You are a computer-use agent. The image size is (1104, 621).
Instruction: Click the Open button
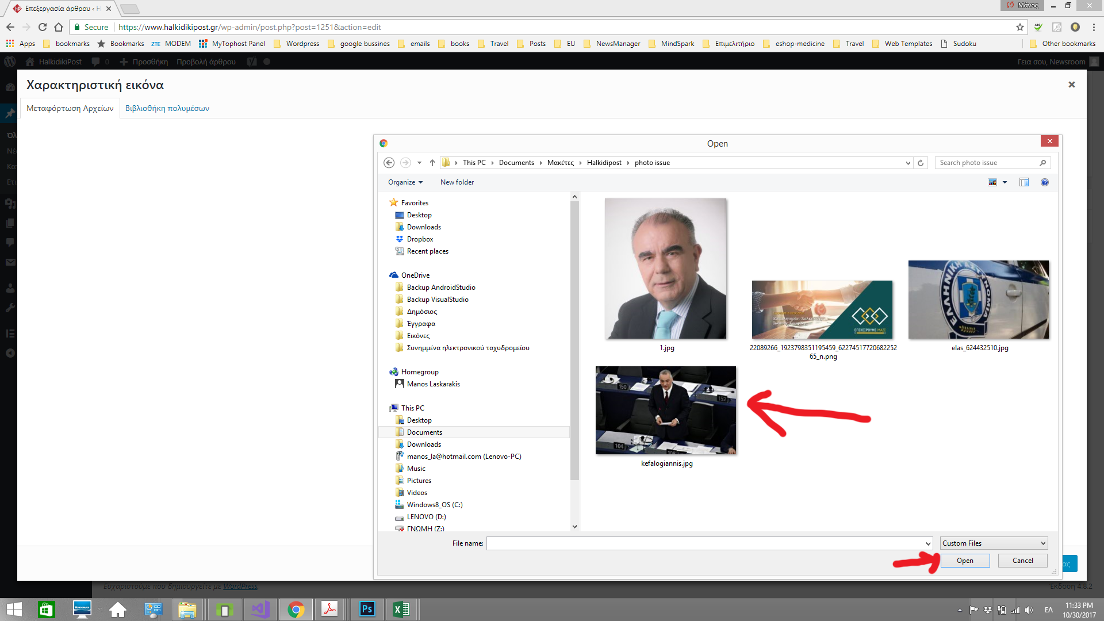point(965,561)
